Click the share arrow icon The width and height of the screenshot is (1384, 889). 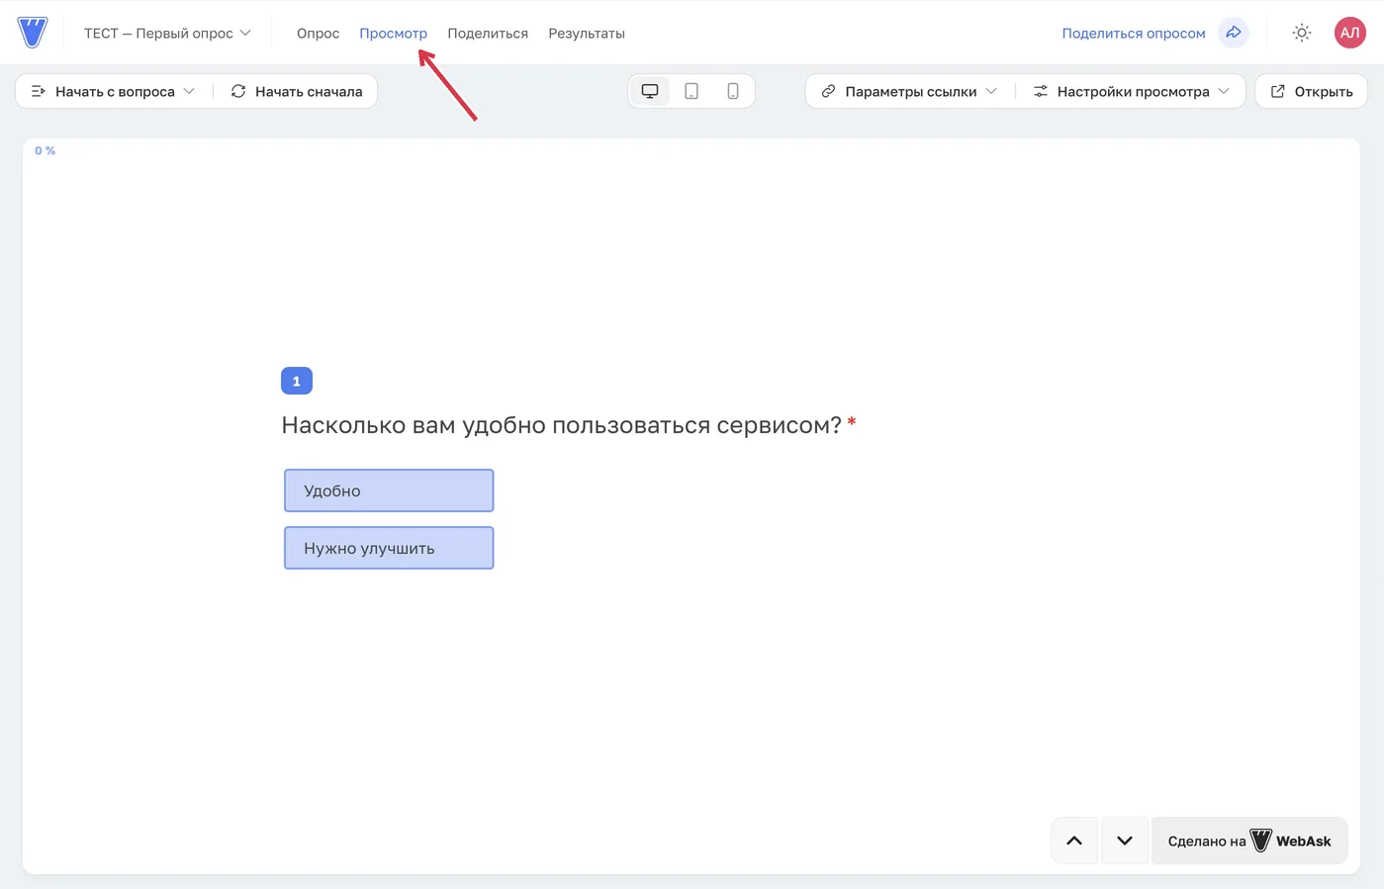1234,33
